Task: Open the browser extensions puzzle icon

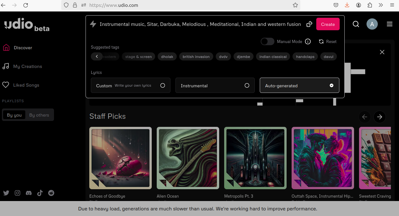Action: pyautogui.click(x=370, y=5)
